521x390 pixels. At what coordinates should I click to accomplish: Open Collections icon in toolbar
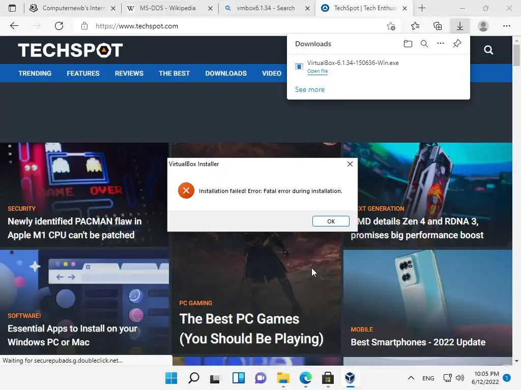point(438,26)
